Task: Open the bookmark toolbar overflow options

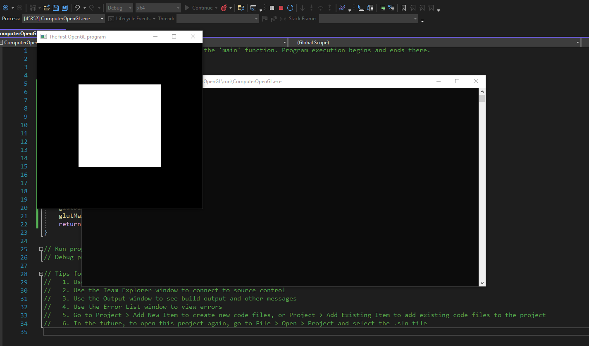Action: [x=439, y=10]
